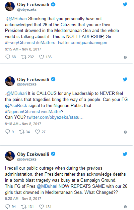Retweet the tweet with 232 retweets
Image resolution: width=134 pixels, height=210 pixels.
24,57
